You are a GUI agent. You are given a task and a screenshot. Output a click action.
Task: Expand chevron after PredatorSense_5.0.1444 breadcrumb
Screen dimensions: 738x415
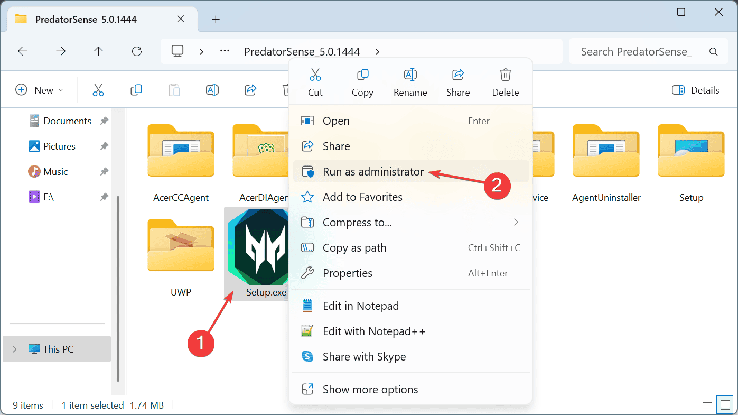pos(377,52)
